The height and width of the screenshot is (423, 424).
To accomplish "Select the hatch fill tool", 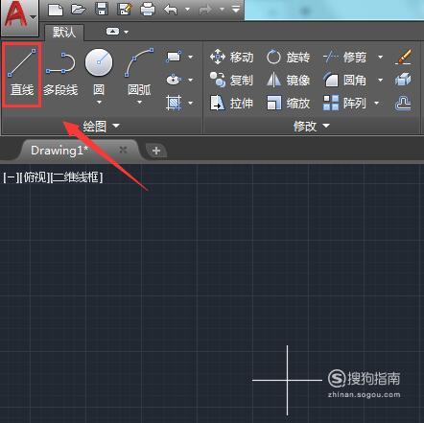I will (174, 103).
